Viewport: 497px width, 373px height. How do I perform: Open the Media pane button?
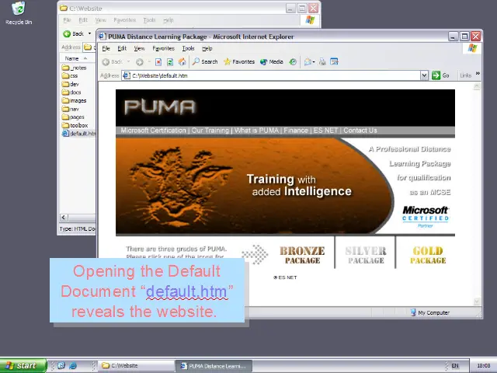(272, 62)
